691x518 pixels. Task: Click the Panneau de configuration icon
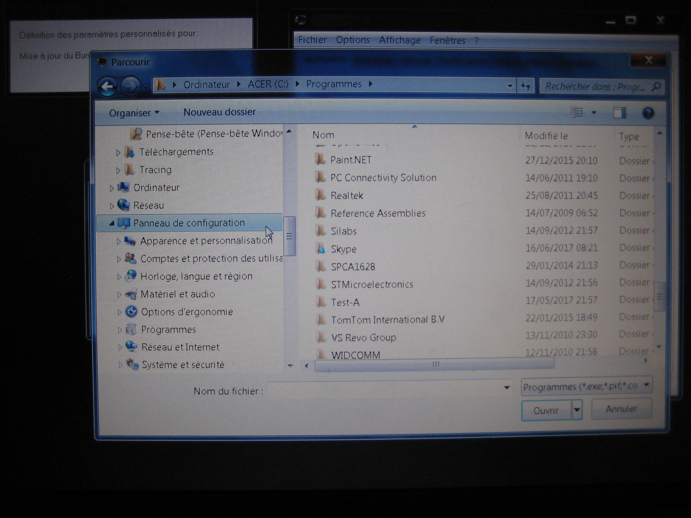124,223
